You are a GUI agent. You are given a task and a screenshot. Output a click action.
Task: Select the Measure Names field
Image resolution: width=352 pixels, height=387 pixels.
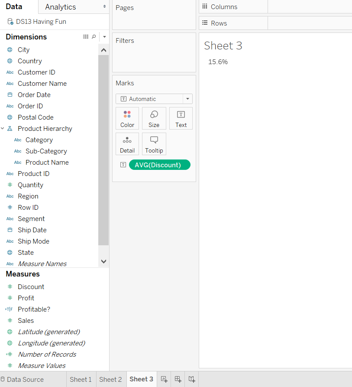coord(42,264)
